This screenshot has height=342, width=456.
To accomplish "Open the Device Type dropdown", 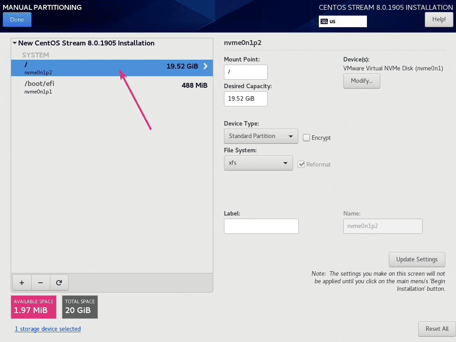I will 261,136.
